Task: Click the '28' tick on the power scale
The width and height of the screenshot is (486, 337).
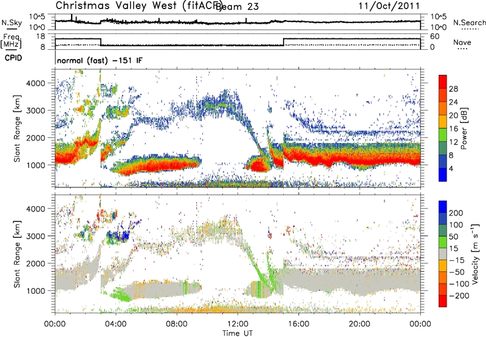Action: pyautogui.click(x=453, y=89)
